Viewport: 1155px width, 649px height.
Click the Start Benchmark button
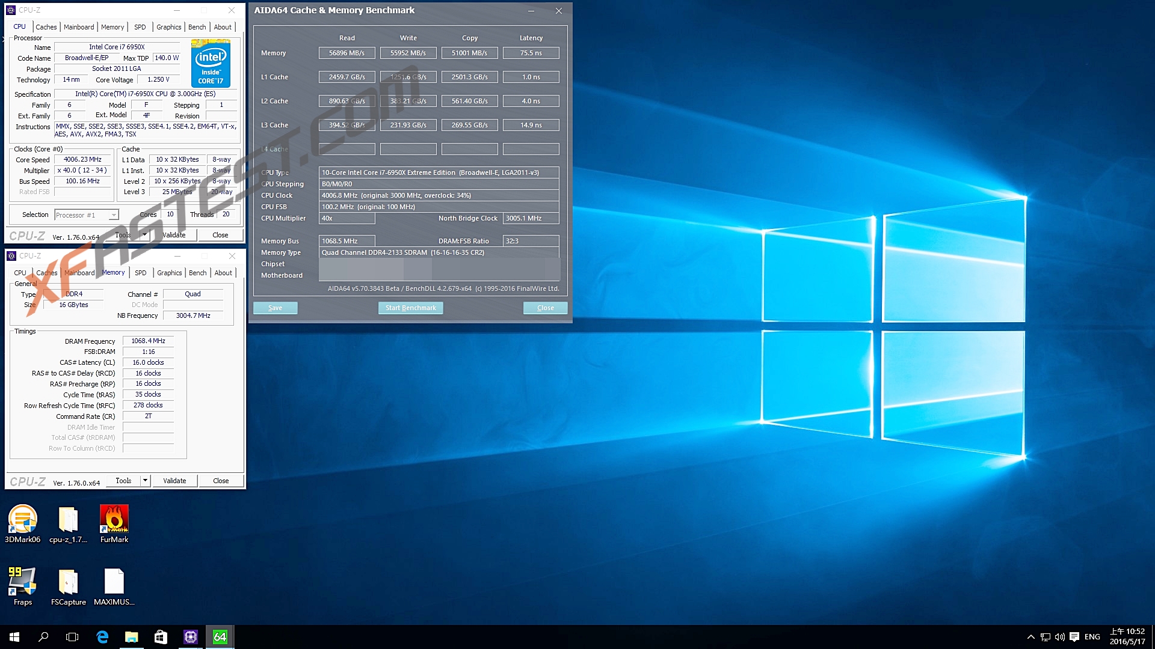(410, 308)
